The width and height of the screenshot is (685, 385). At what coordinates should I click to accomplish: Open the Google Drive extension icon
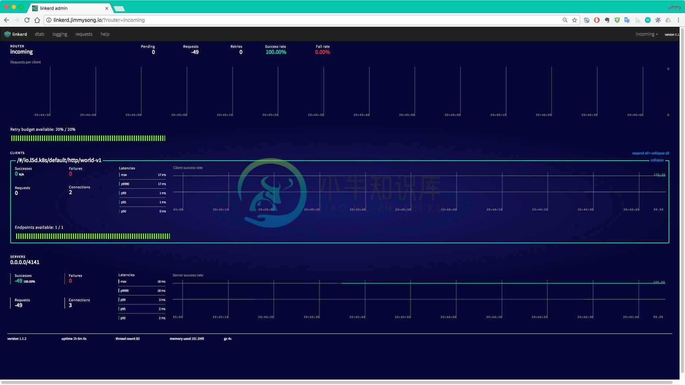(668, 20)
